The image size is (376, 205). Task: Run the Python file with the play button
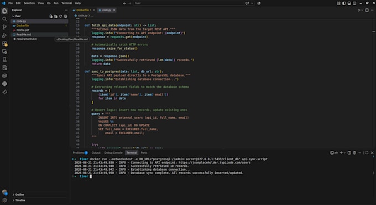click(359, 10)
